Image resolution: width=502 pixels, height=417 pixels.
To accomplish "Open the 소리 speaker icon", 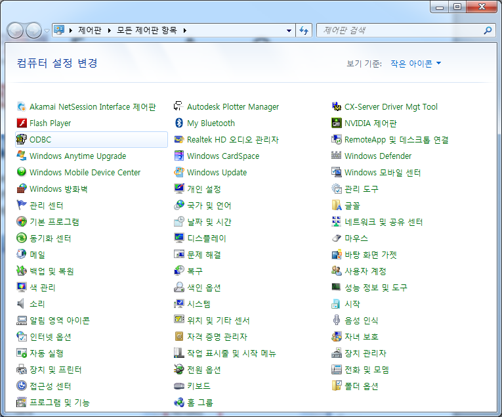I will tap(22, 303).
